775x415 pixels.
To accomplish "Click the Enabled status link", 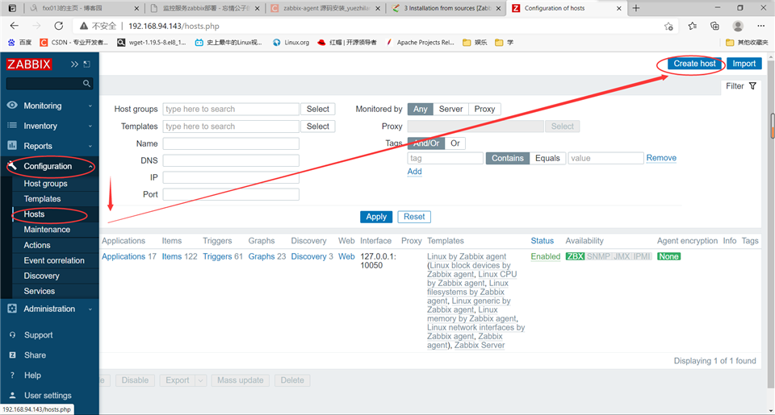I will (546, 256).
